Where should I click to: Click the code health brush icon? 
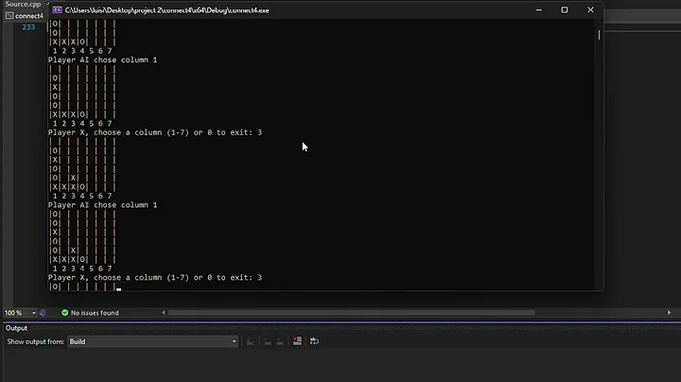click(43, 313)
